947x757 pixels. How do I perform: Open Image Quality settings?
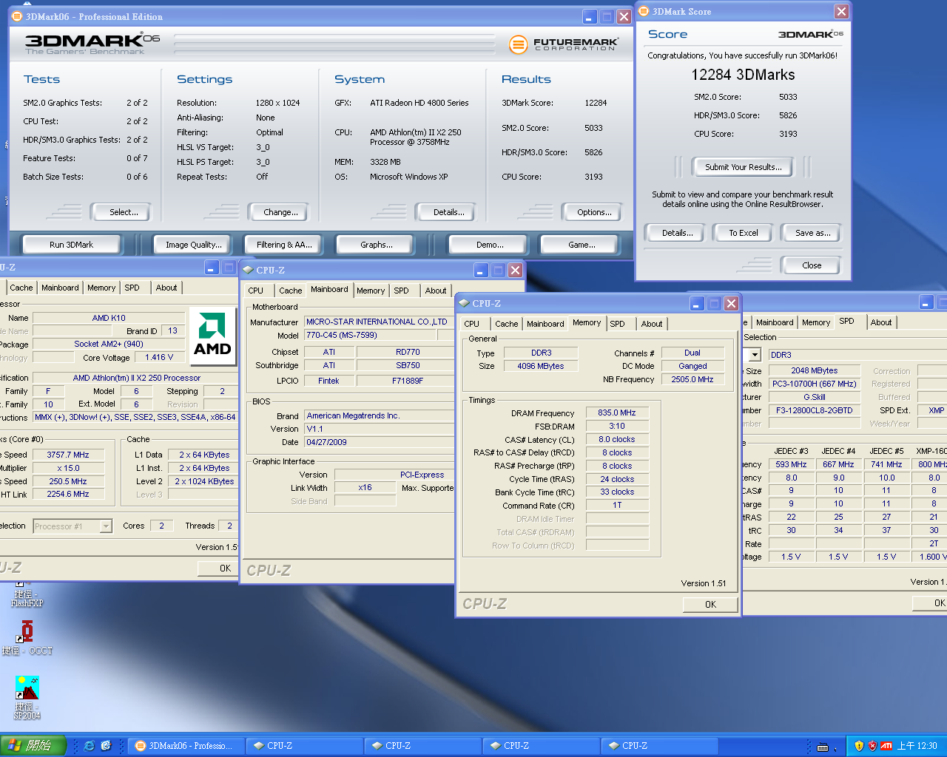tap(194, 245)
